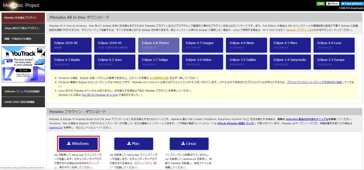Select Eclipse 4.2 Juno tile

pyautogui.click(x=115, y=62)
